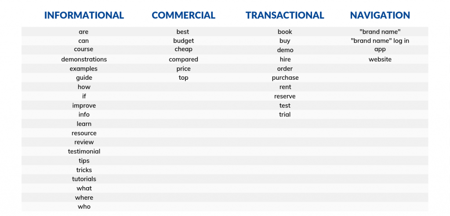The width and height of the screenshot is (450, 216).
Task: Click the "testimonial" keyword cell
Action: click(x=84, y=151)
